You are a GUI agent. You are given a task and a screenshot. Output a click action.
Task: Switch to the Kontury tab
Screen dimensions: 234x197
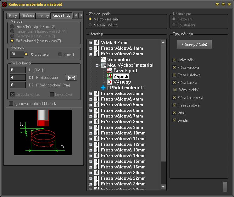click(43, 16)
